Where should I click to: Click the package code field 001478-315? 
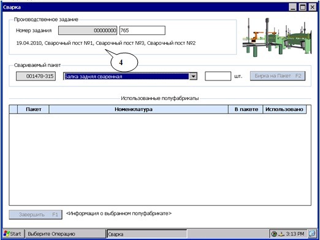tap(36, 76)
